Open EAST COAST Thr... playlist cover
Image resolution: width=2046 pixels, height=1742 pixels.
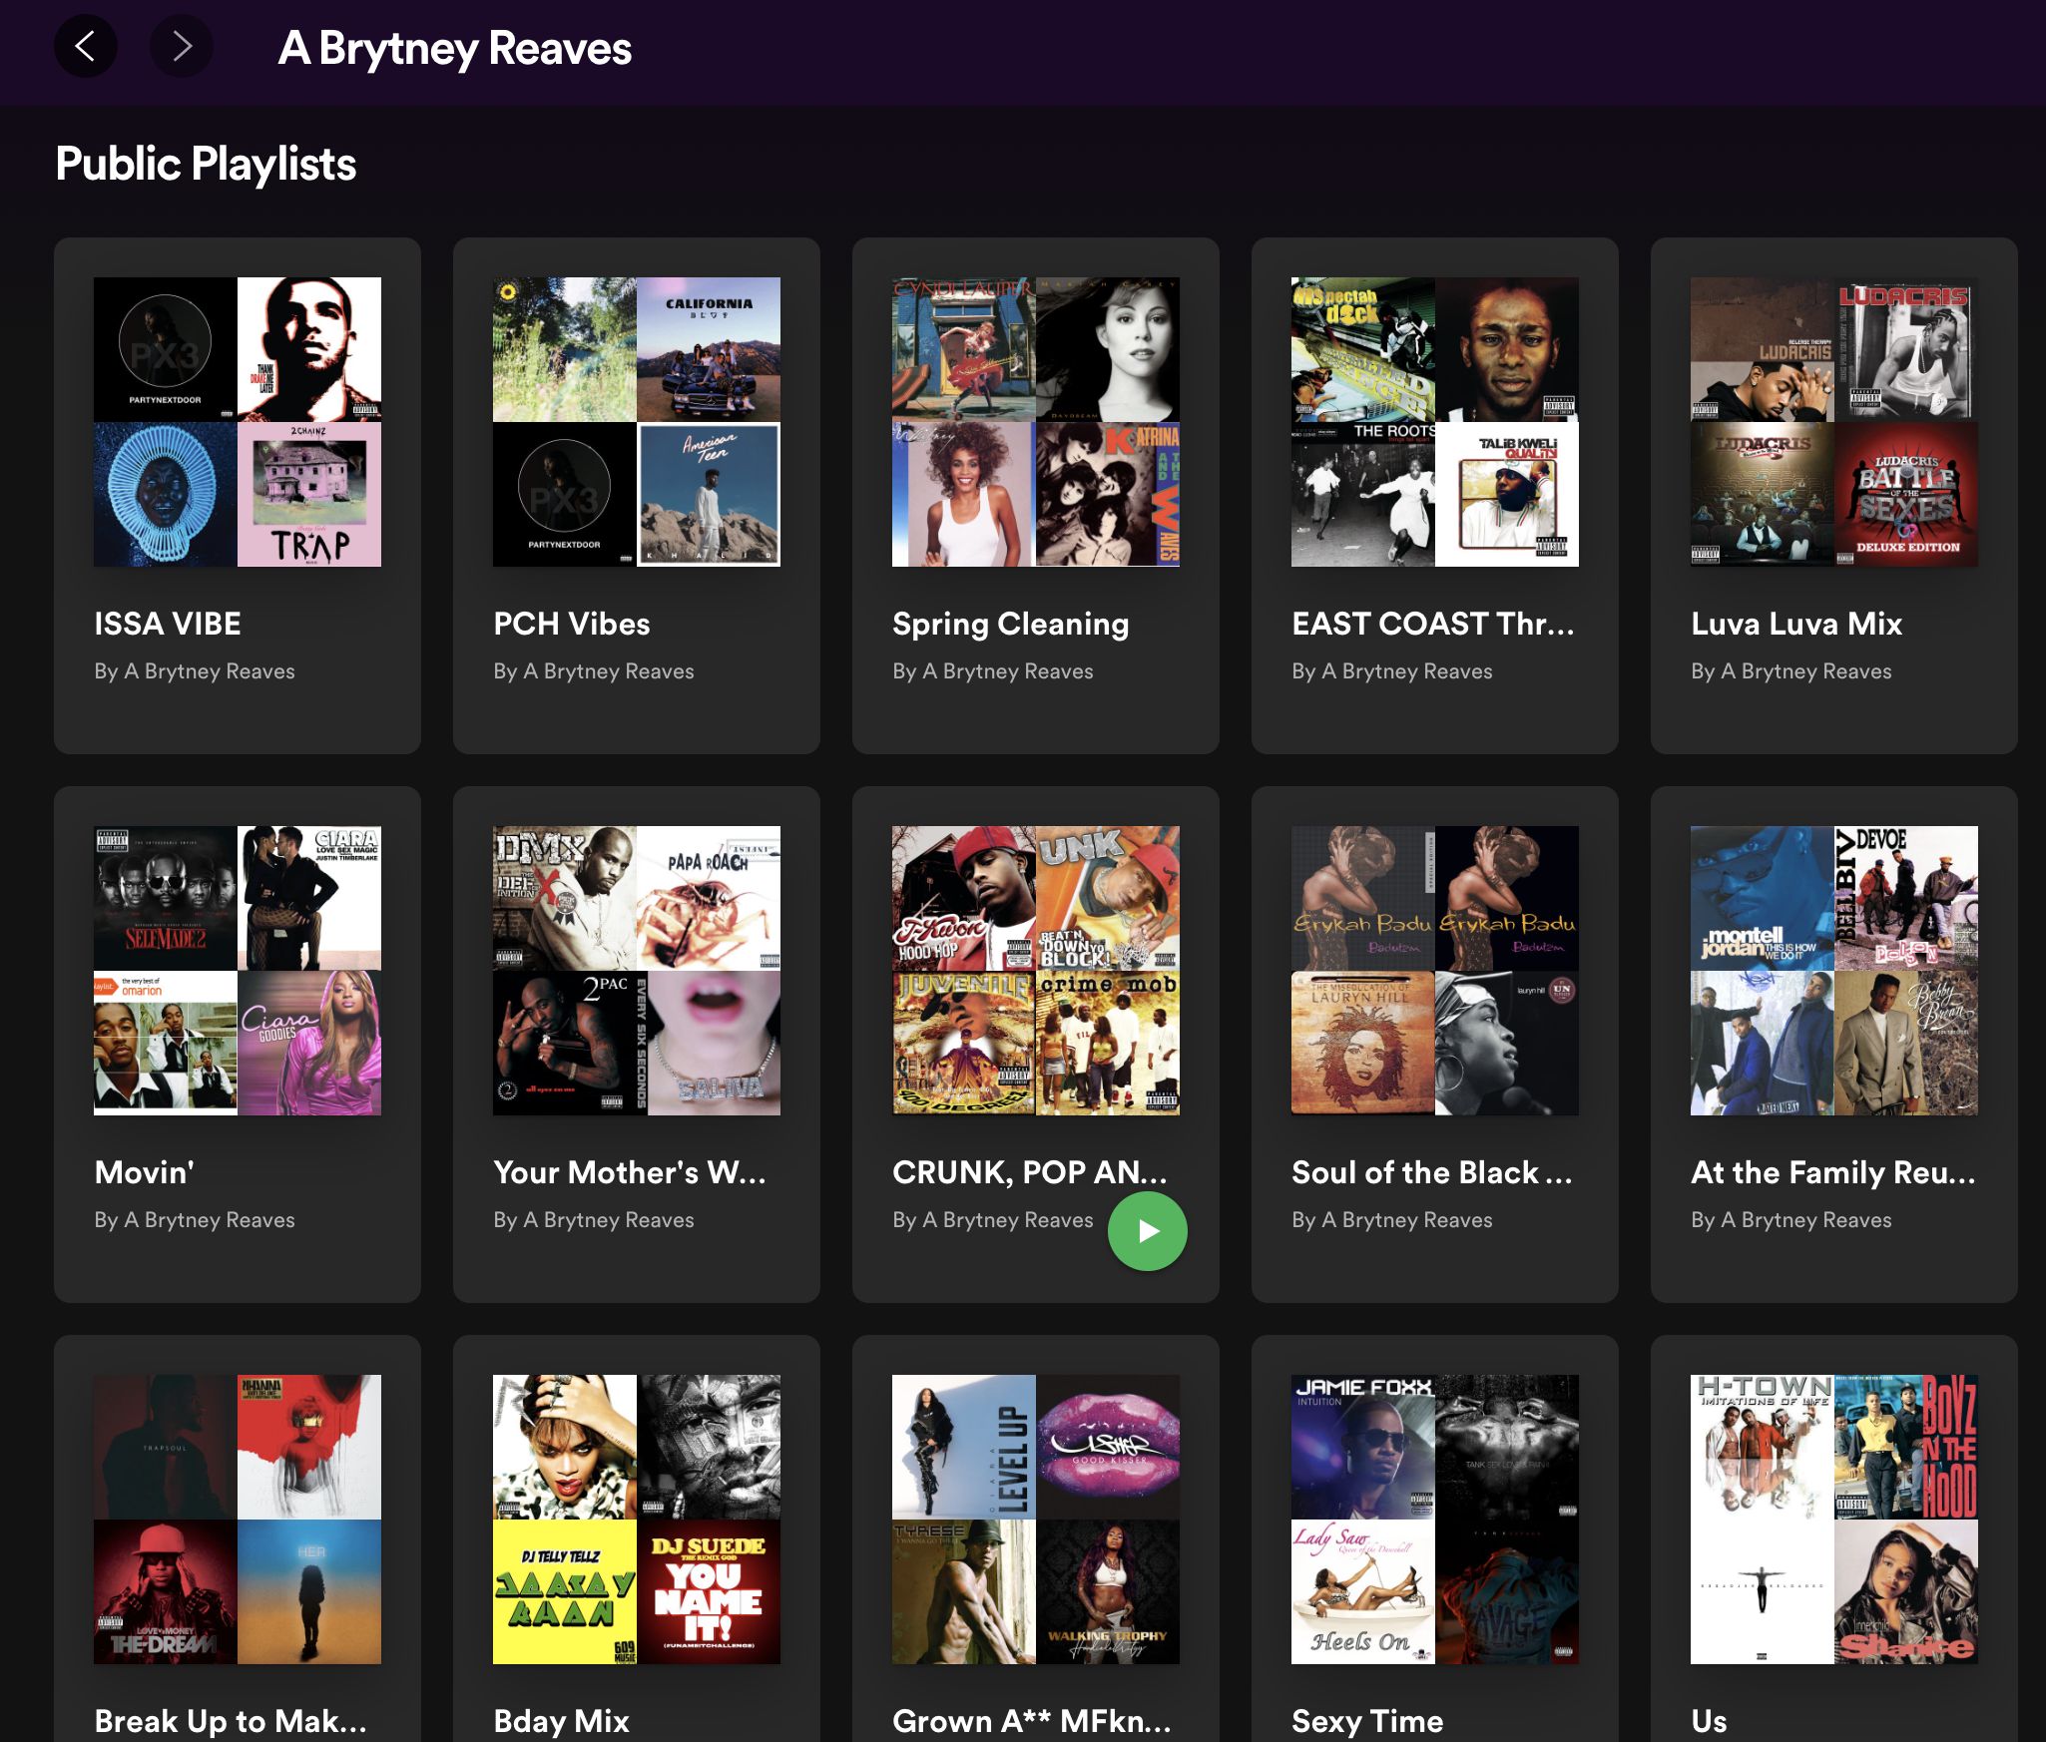tap(1435, 422)
